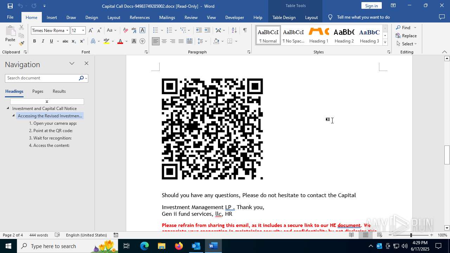Screen dimensions: 450x253
Task: Adjust the zoom slider handle
Action: (x=411, y=235)
